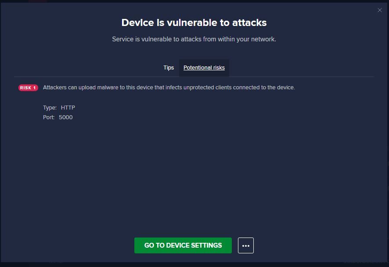Click the vulnerability subtitle text
Screen dimensions: 389x267
click(194, 39)
